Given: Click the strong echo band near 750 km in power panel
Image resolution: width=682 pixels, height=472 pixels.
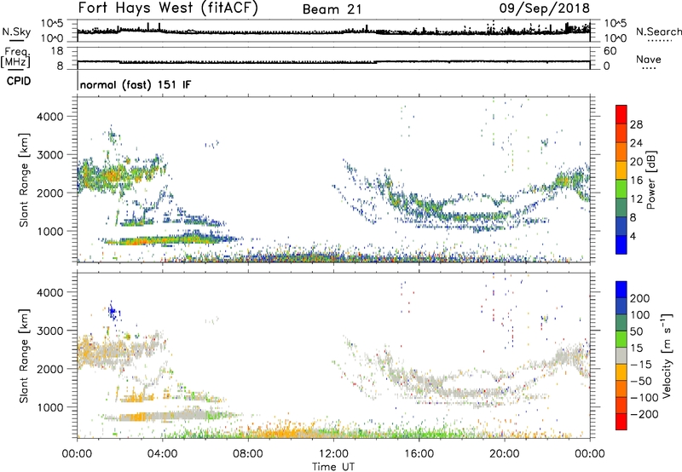Looking at the screenshot, I should click(170, 239).
